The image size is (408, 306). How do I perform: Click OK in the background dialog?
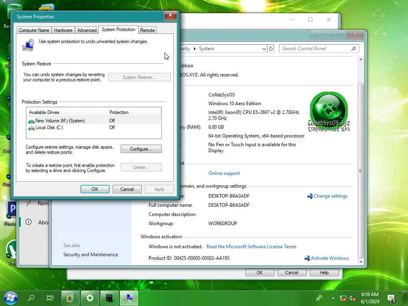(x=260, y=273)
